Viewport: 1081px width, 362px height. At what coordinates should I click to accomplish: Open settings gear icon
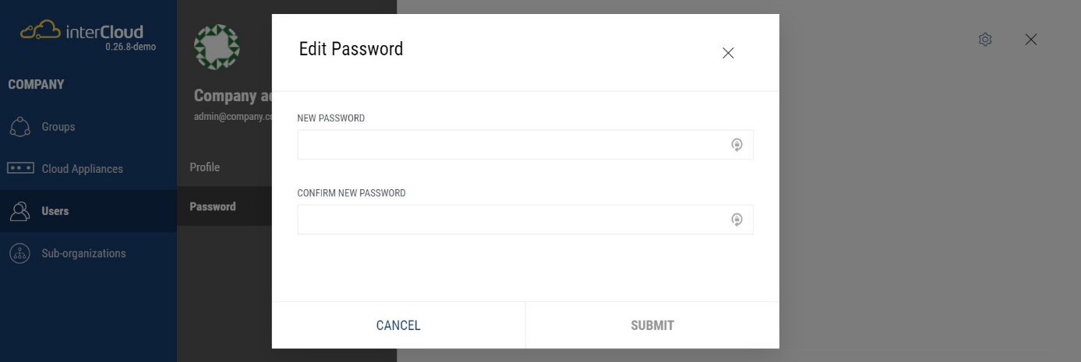(985, 40)
